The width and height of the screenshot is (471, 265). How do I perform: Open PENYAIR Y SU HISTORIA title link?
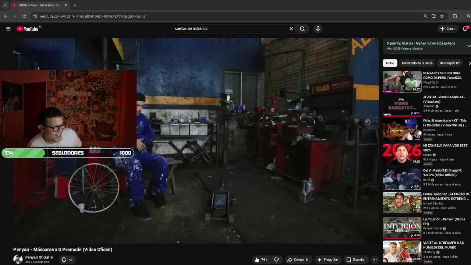[x=442, y=75]
